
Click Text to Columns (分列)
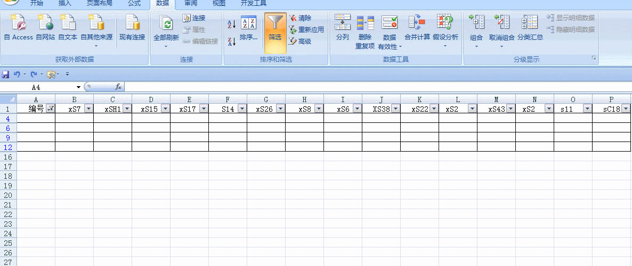342,27
